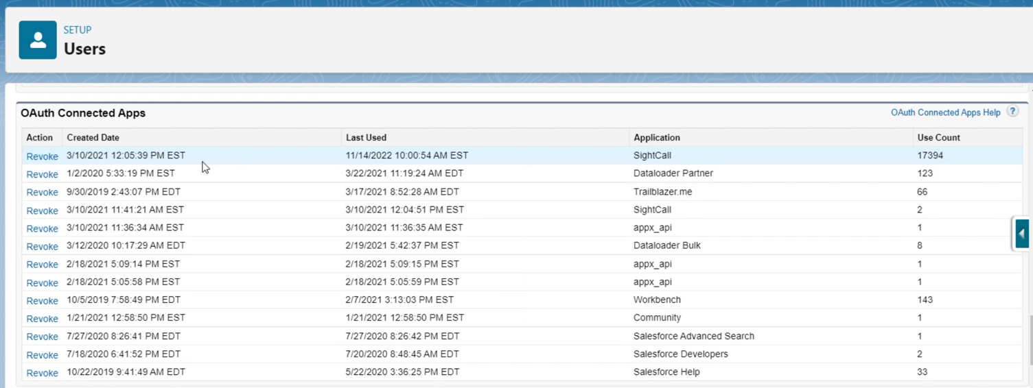Revoke SightCall app with use count 2
The width and height of the screenshot is (1033, 388).
tap(42, 210)
